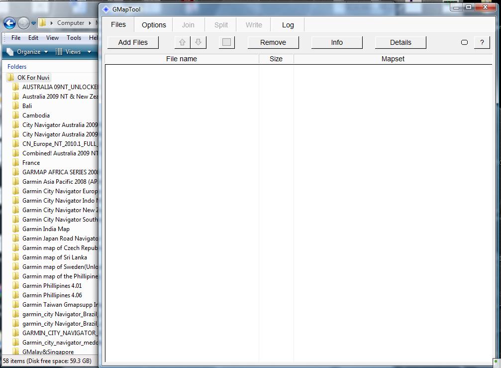501x368 pixels.
Task: Click the GMapTool title bar diamond icon
Action: (x=106, y=9)
